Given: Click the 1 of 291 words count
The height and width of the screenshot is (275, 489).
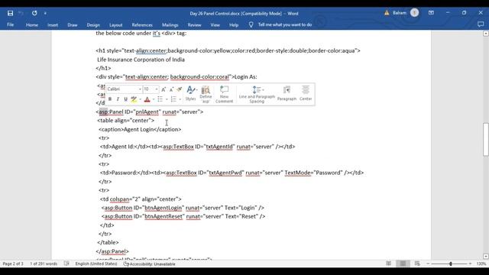Looking at the screenshot, I should [x=44, y=264].
